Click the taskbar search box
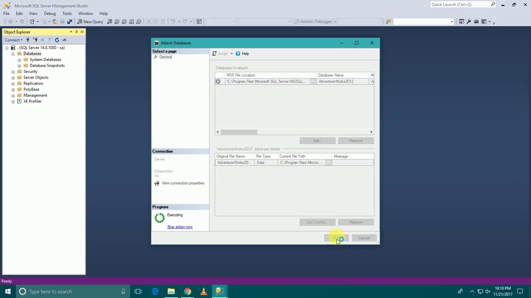531x298 pixels. 73,291
